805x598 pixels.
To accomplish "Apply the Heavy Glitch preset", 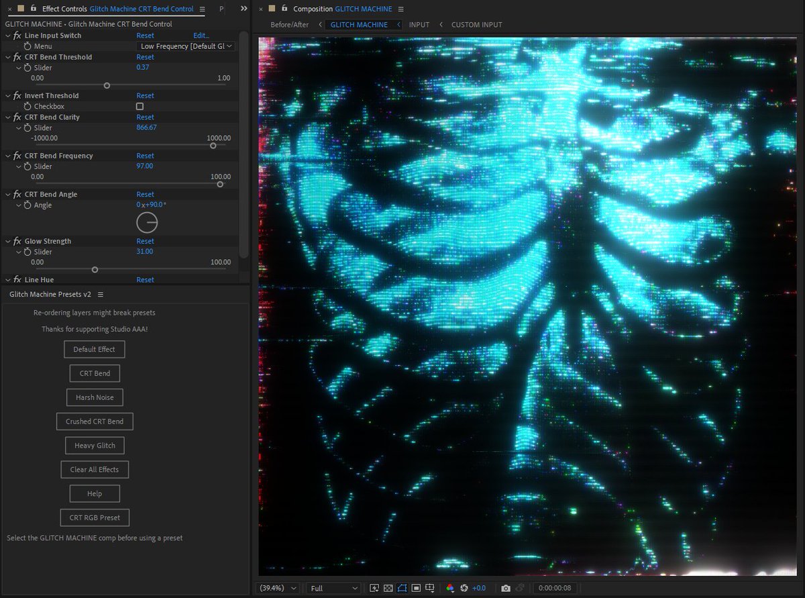I will [x=95, y=446].
